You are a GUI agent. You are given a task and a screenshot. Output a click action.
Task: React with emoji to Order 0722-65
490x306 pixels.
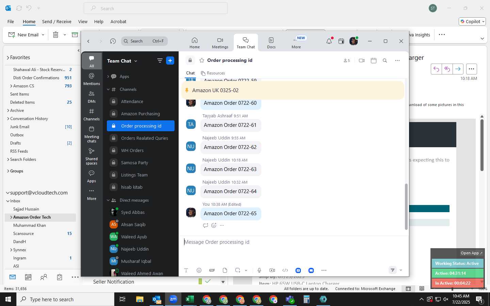(x=214, y=225)
